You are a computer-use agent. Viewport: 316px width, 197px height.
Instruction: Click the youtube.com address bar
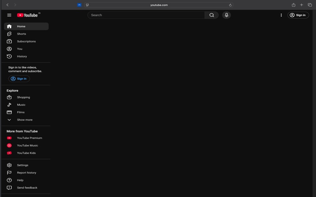click(x=159, y=5)
